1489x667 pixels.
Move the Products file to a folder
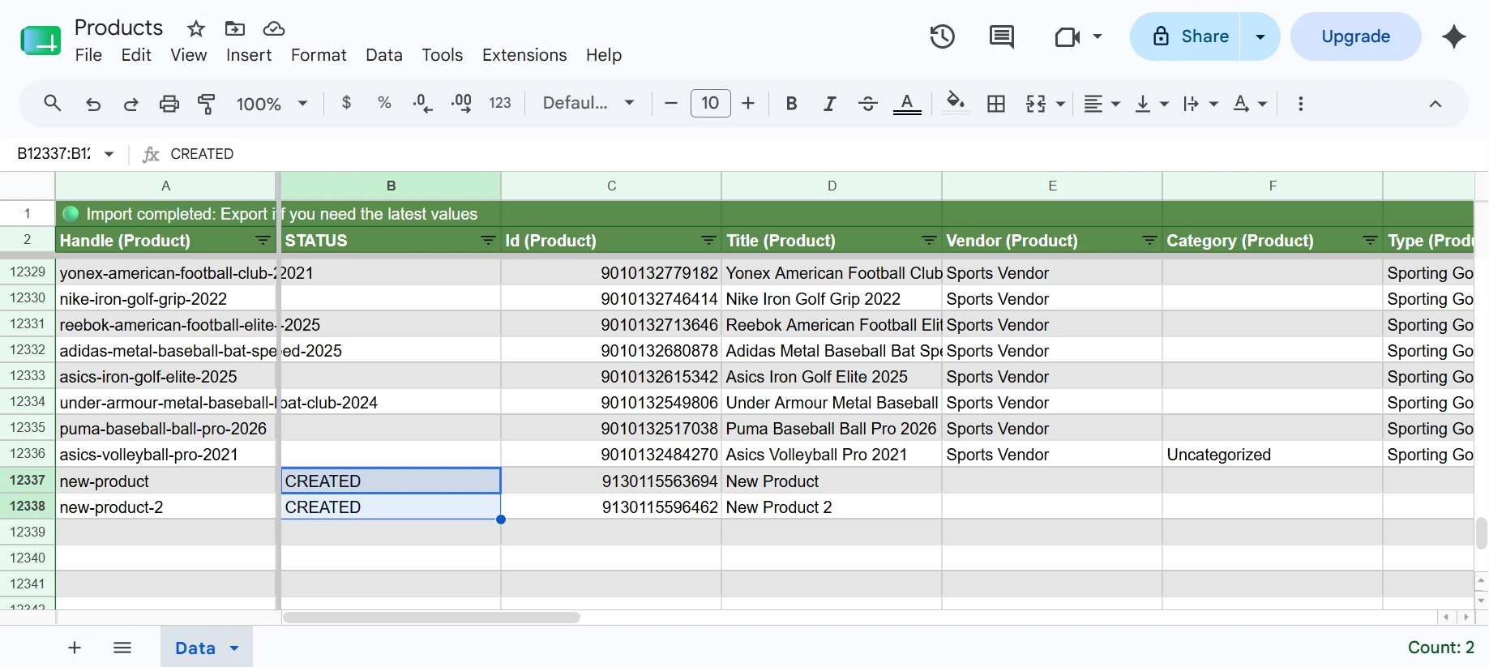[x=235, y=29]
